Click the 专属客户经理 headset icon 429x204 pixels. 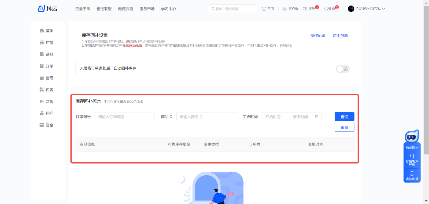pyautogui.click(x=412, y=156)
